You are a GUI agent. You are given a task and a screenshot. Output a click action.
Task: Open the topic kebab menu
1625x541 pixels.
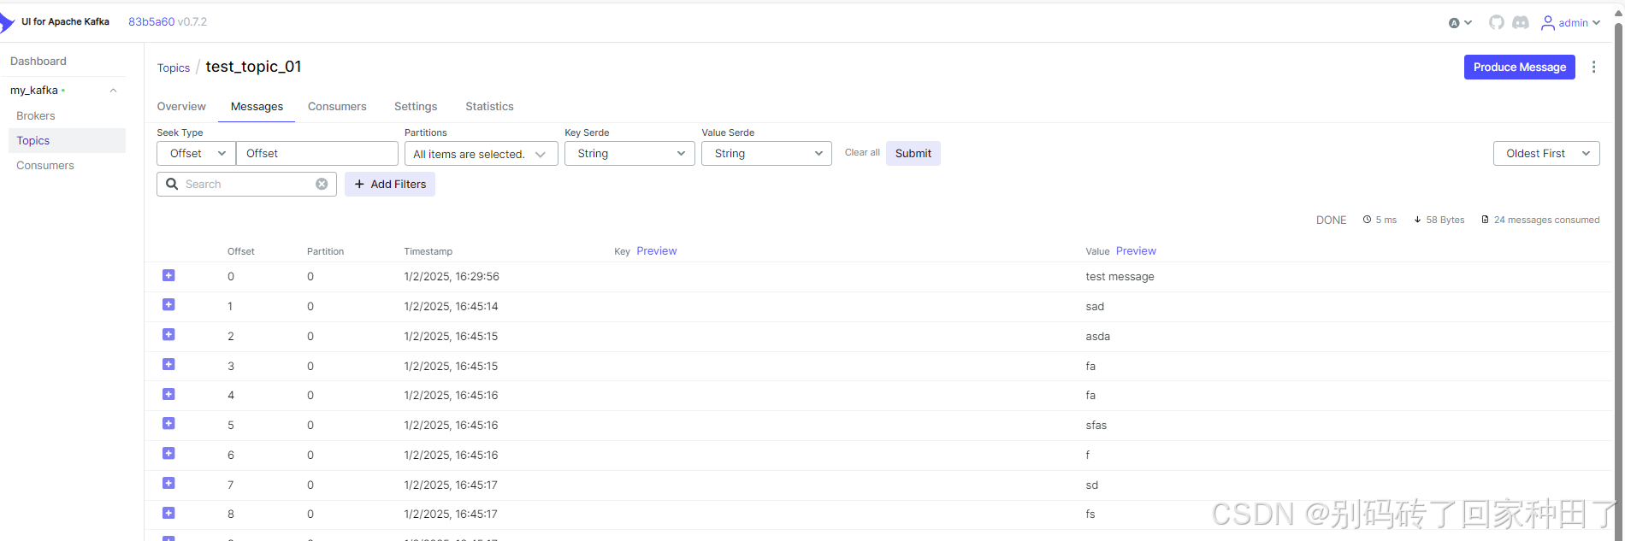[1593, 67]
